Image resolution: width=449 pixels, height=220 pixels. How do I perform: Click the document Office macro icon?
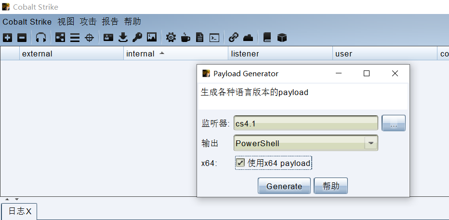tap(199, 38)
